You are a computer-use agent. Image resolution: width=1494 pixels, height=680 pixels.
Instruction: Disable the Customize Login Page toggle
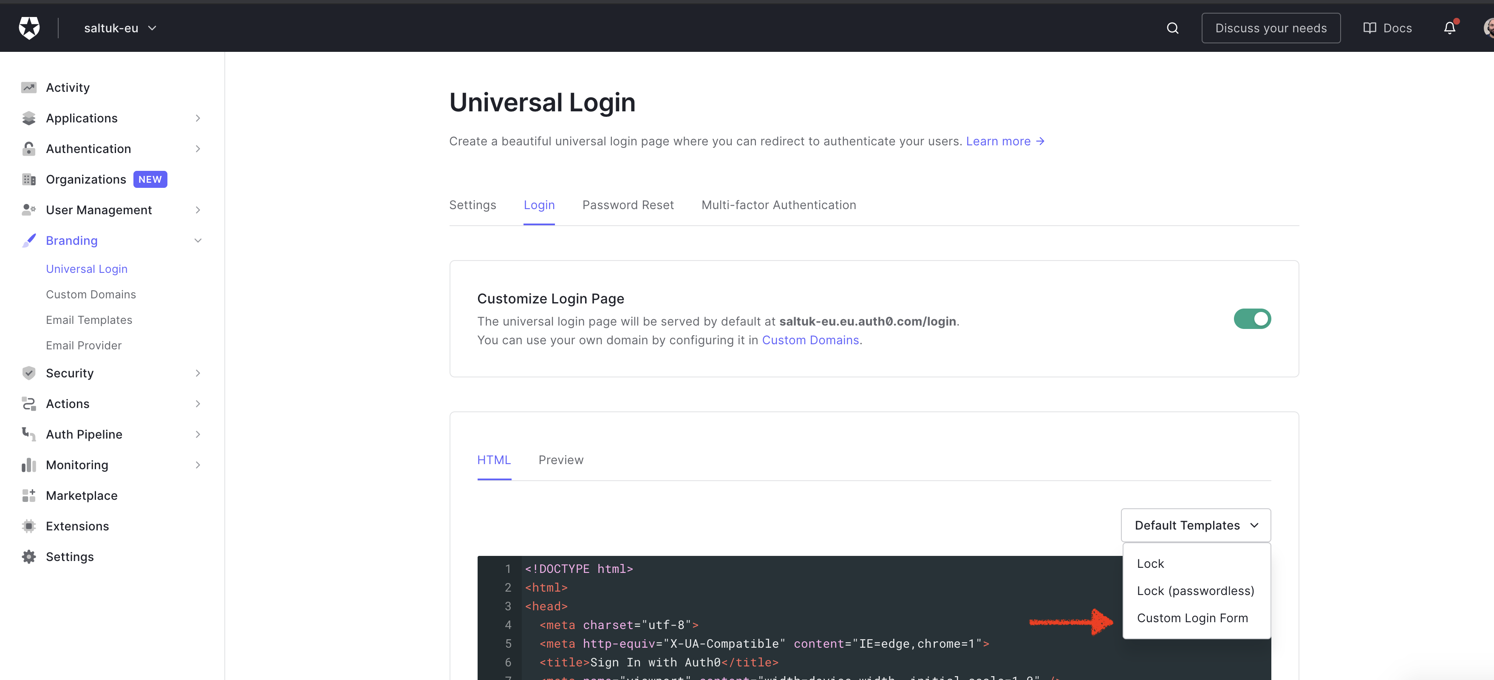coord(1252,318)
